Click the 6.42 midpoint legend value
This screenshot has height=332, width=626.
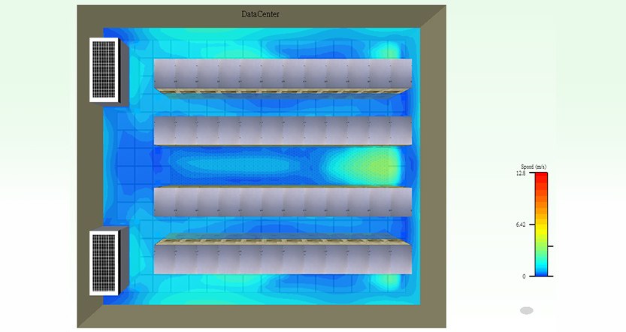(x=521, y=225)
